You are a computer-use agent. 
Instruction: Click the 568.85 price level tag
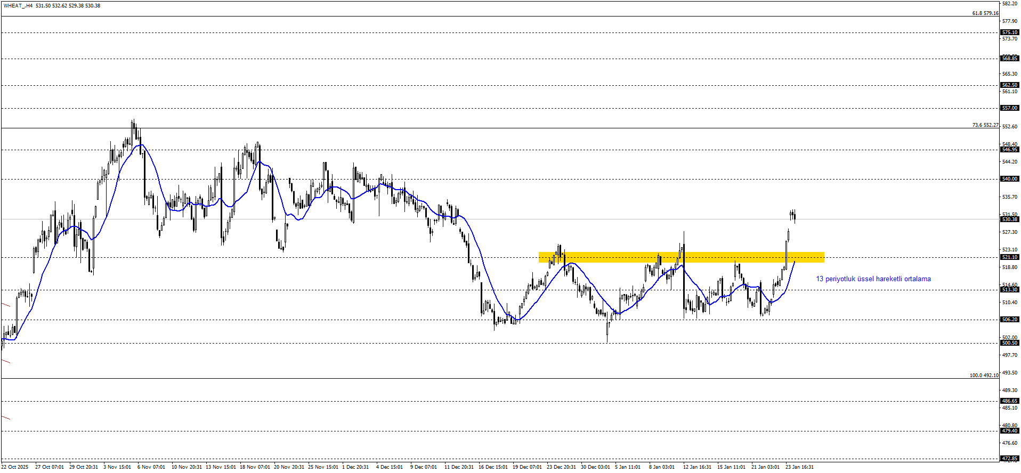pos(1010,58)
